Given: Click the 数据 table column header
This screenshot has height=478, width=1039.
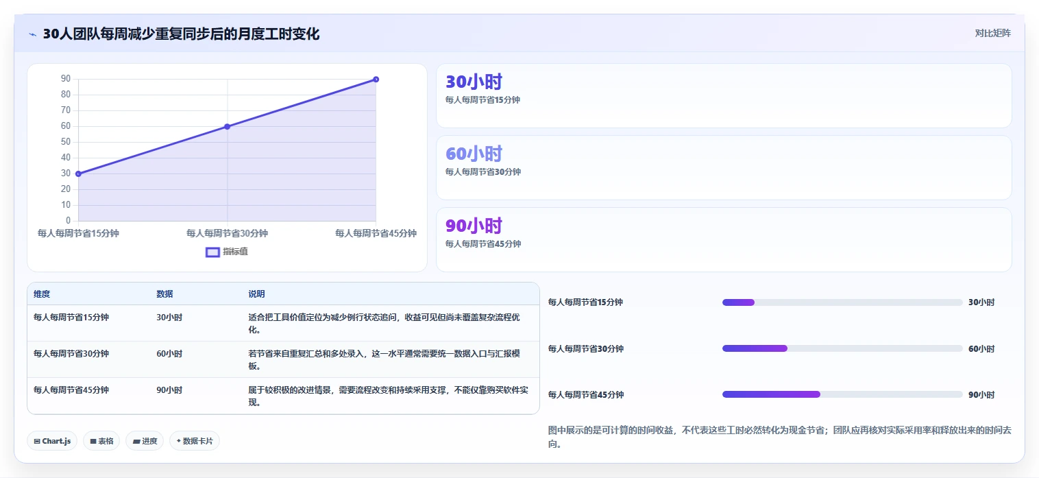Looking at the screenshot, I should (x=164, y=294).
